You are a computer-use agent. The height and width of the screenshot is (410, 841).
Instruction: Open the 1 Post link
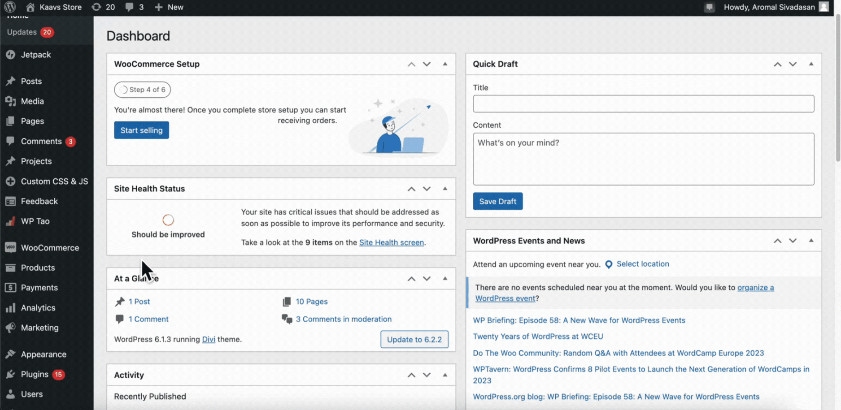[139, 302]
